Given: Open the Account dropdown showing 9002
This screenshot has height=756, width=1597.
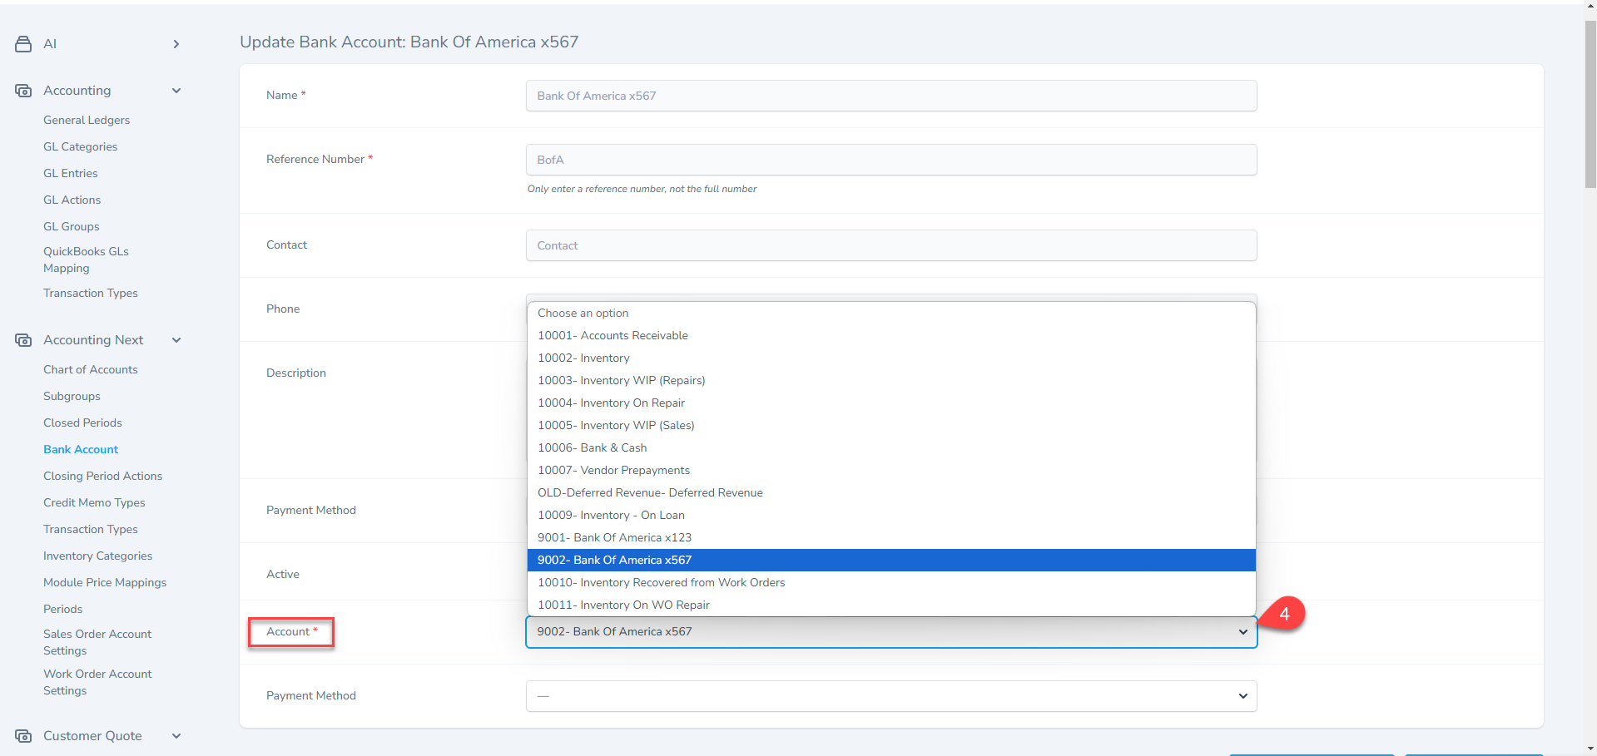Looking at the screenshot, I should (x=890, y=632).
